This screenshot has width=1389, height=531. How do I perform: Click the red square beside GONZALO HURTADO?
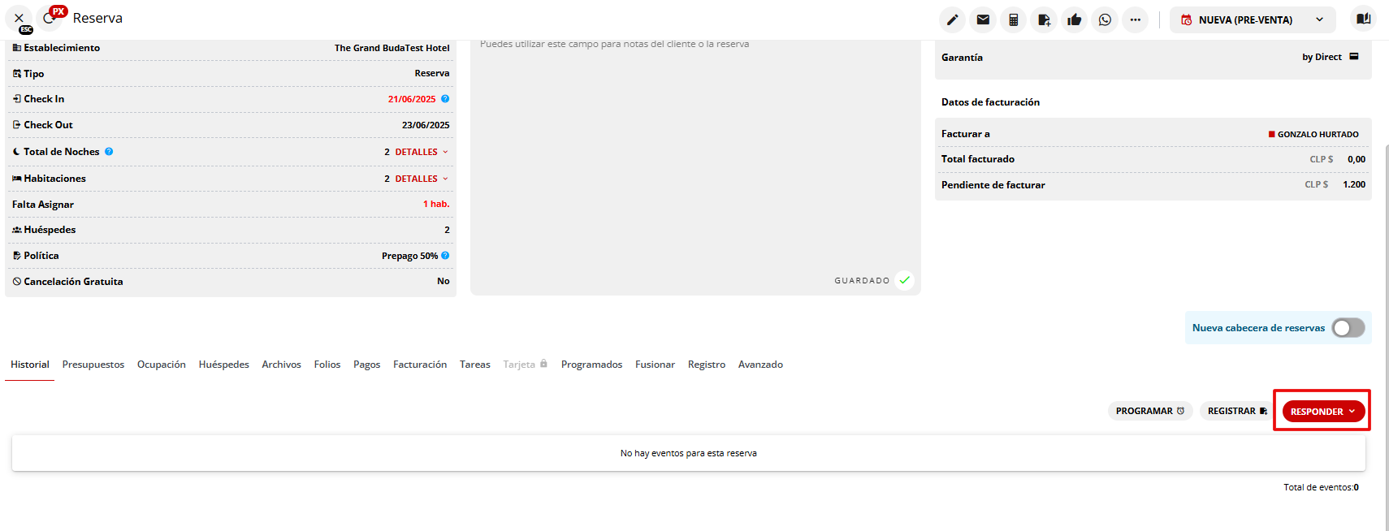pos(1272,134)
